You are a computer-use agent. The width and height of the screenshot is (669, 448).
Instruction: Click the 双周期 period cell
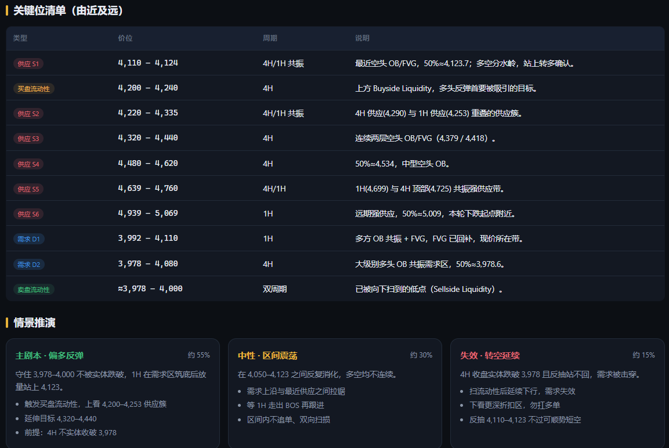point(275,289)
